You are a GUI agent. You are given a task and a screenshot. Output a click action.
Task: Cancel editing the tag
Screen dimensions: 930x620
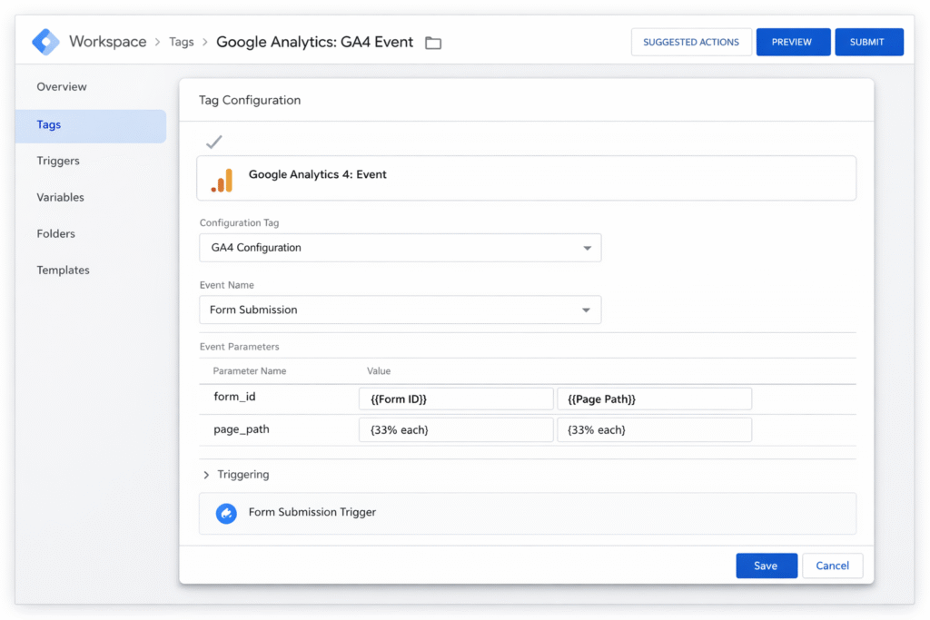(832, 565)
